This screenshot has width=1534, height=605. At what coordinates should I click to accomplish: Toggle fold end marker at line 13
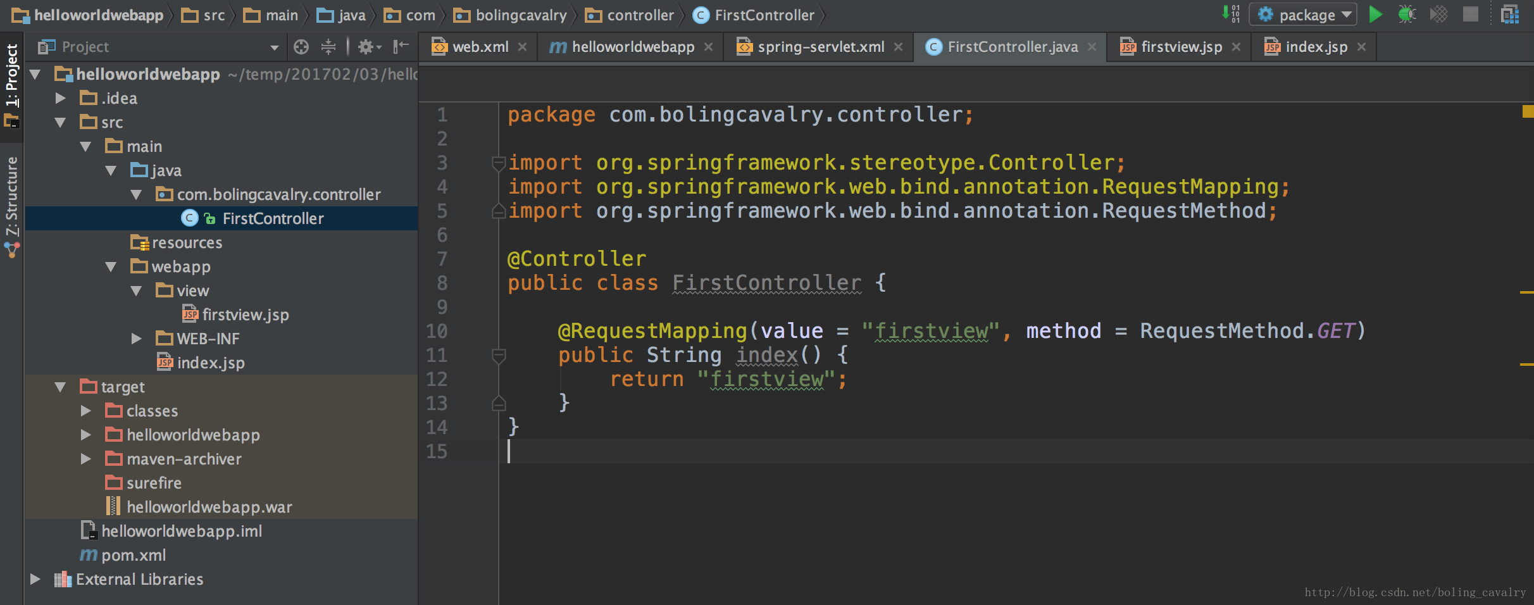499,403
